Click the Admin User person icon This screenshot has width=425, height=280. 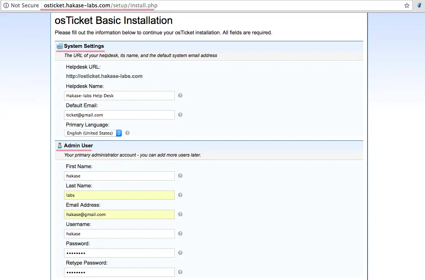60,145
